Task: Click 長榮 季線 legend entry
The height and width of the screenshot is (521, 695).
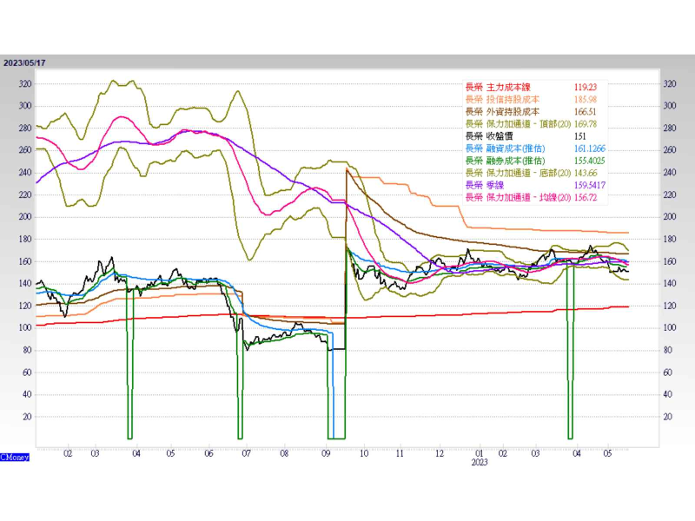Action: click(485, 185)
